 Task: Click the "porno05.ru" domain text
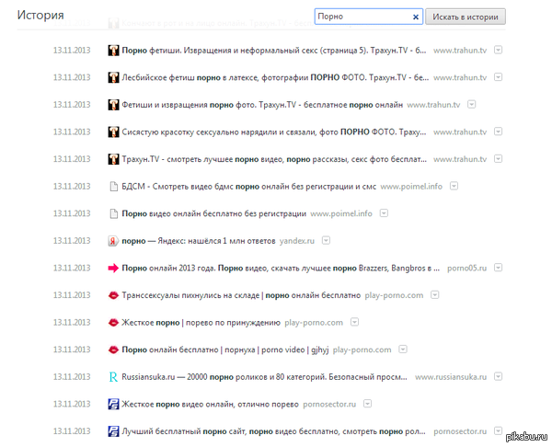pos(466,269)
